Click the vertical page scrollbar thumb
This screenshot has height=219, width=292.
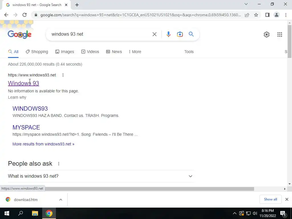289,41
